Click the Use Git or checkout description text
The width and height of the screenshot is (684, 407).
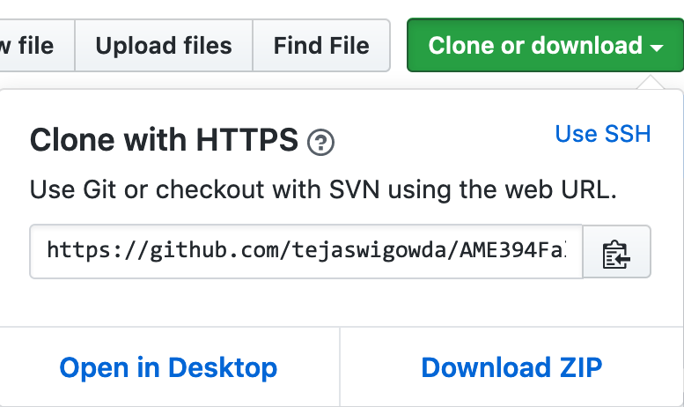(323, 190)
